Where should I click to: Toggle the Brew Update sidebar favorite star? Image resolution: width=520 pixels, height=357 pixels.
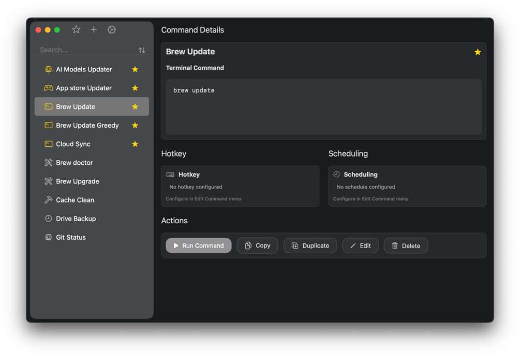tap(135, 106)
